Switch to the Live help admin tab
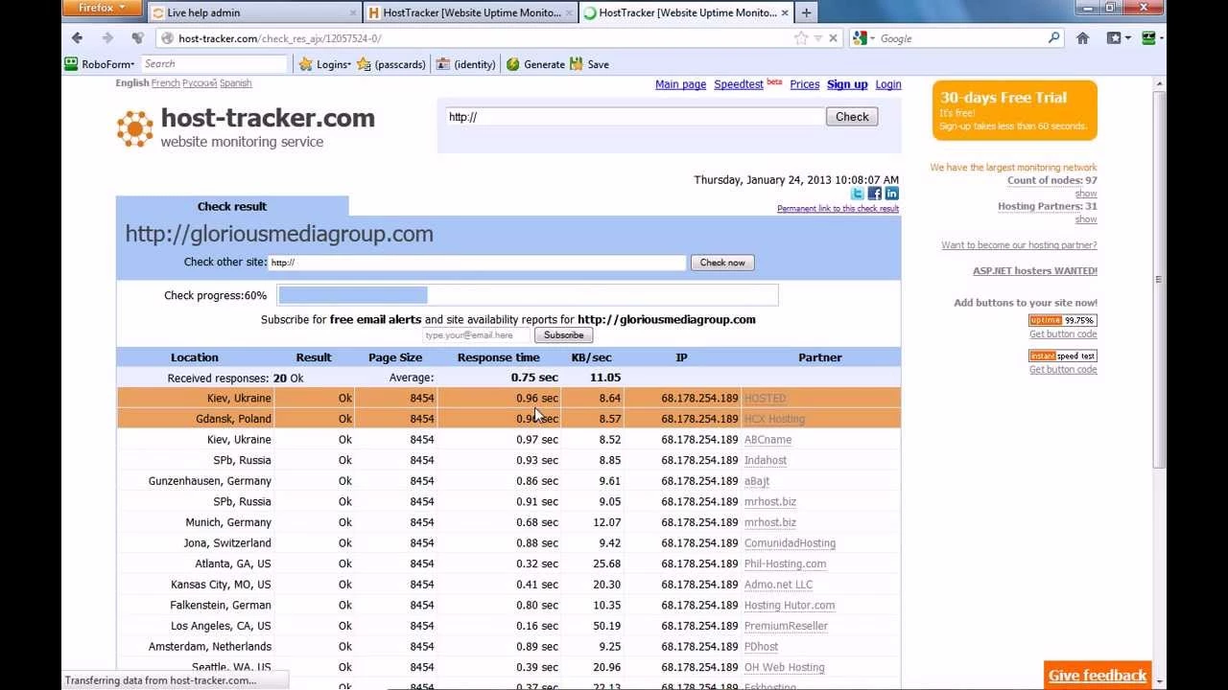The width and height of the screenshot is (1228, 690). (x=254, y=12)
